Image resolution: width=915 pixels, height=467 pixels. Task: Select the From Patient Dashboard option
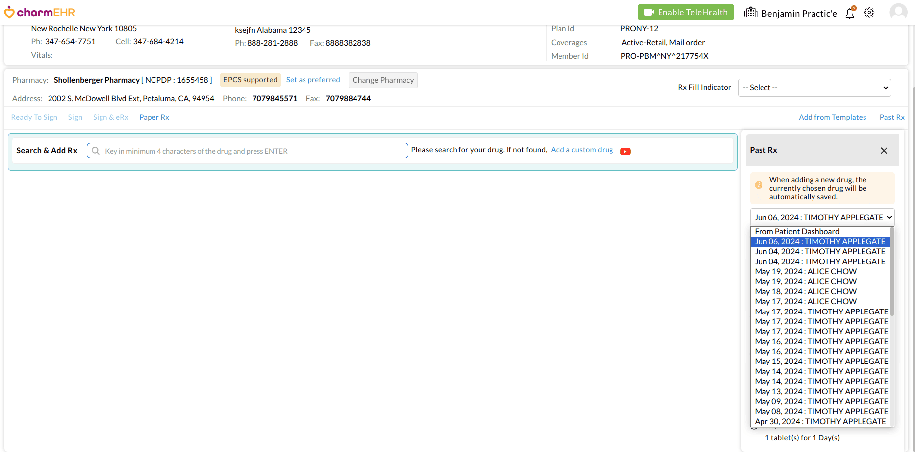pyautogui.click(x=797, y=232)
